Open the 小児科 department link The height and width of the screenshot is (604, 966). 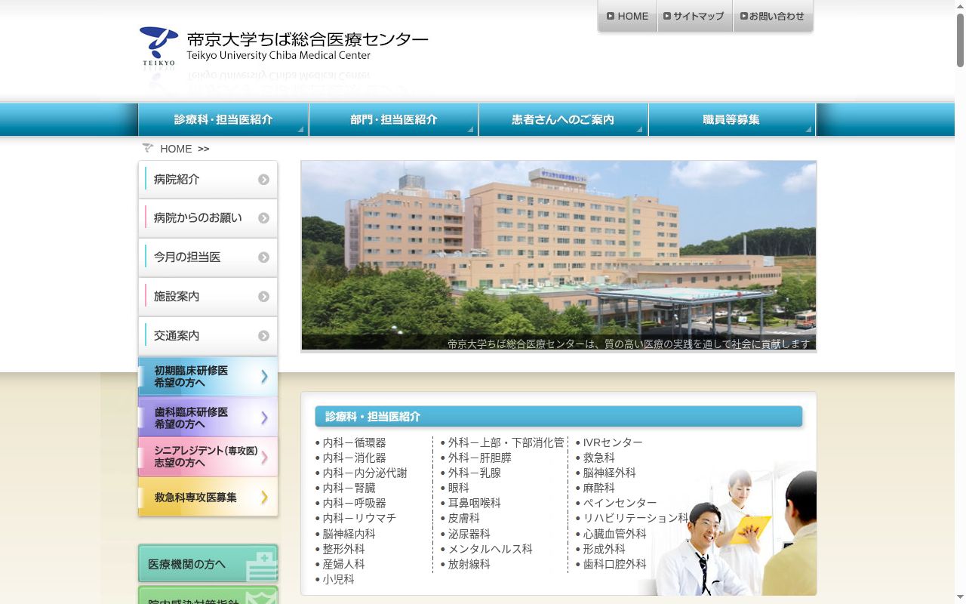pyautogui.click(x=338, y=579)
